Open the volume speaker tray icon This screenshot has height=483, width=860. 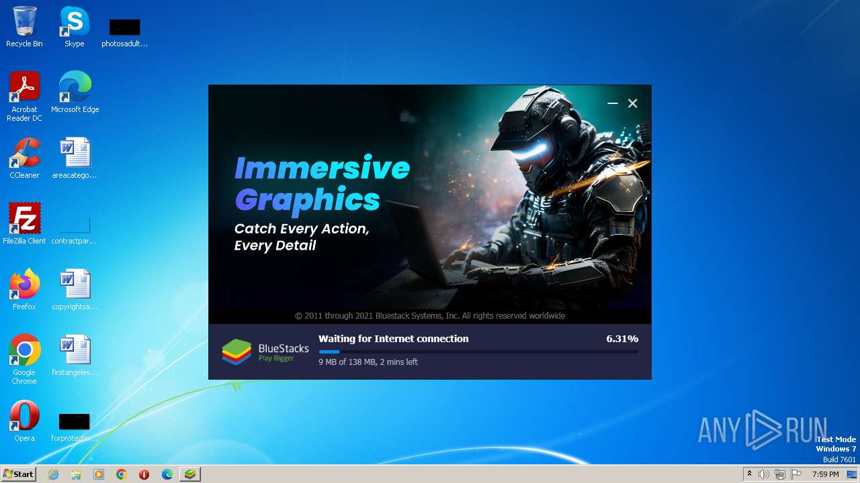click(764, 474)
